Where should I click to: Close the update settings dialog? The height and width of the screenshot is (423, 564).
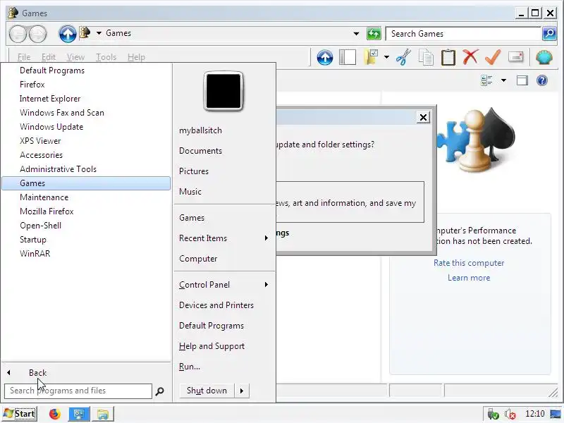423,117
